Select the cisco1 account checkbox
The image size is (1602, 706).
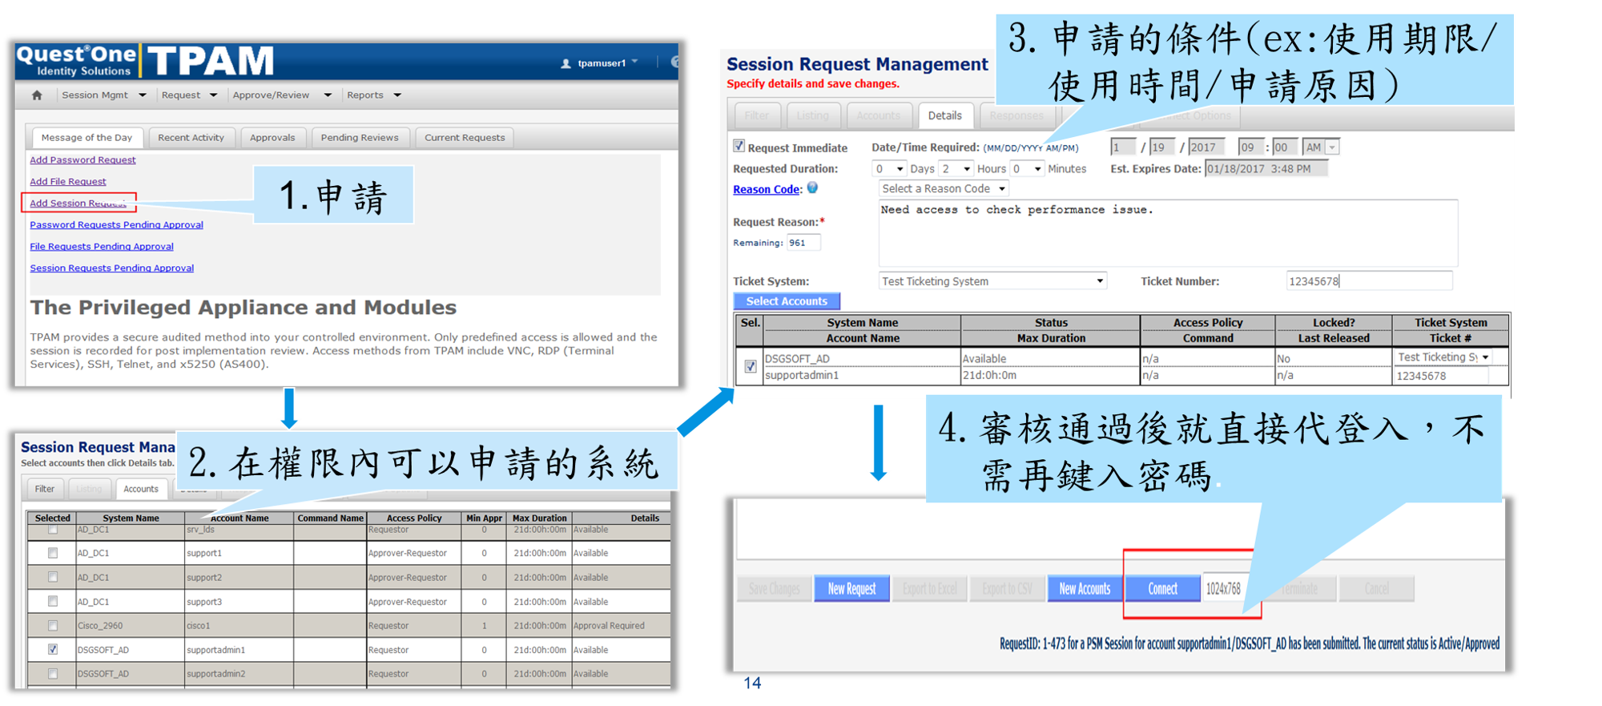click(53, 625)
